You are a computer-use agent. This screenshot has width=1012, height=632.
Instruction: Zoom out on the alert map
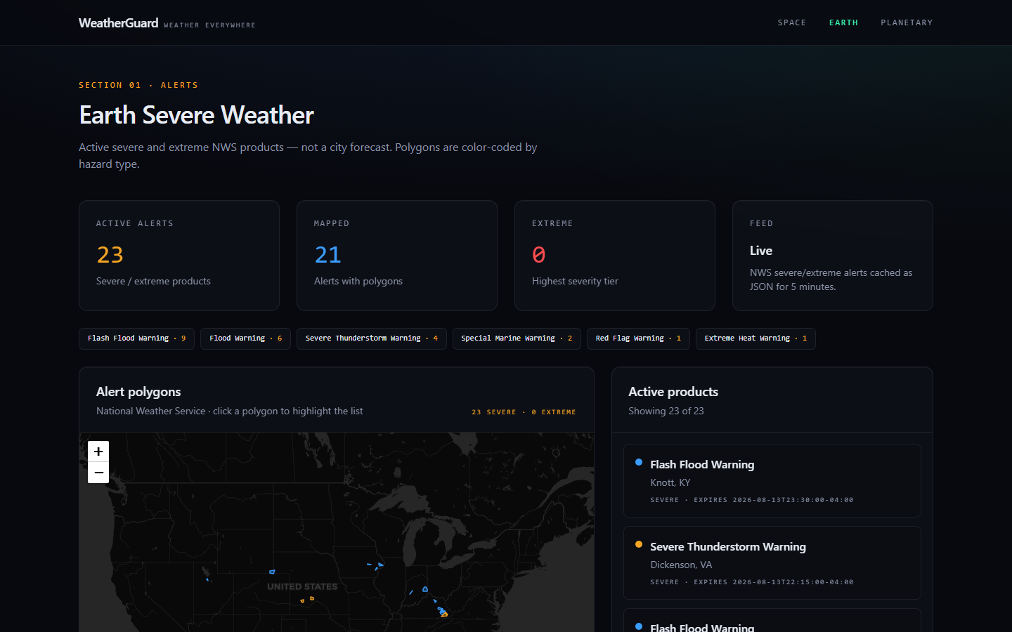[98, 473]
